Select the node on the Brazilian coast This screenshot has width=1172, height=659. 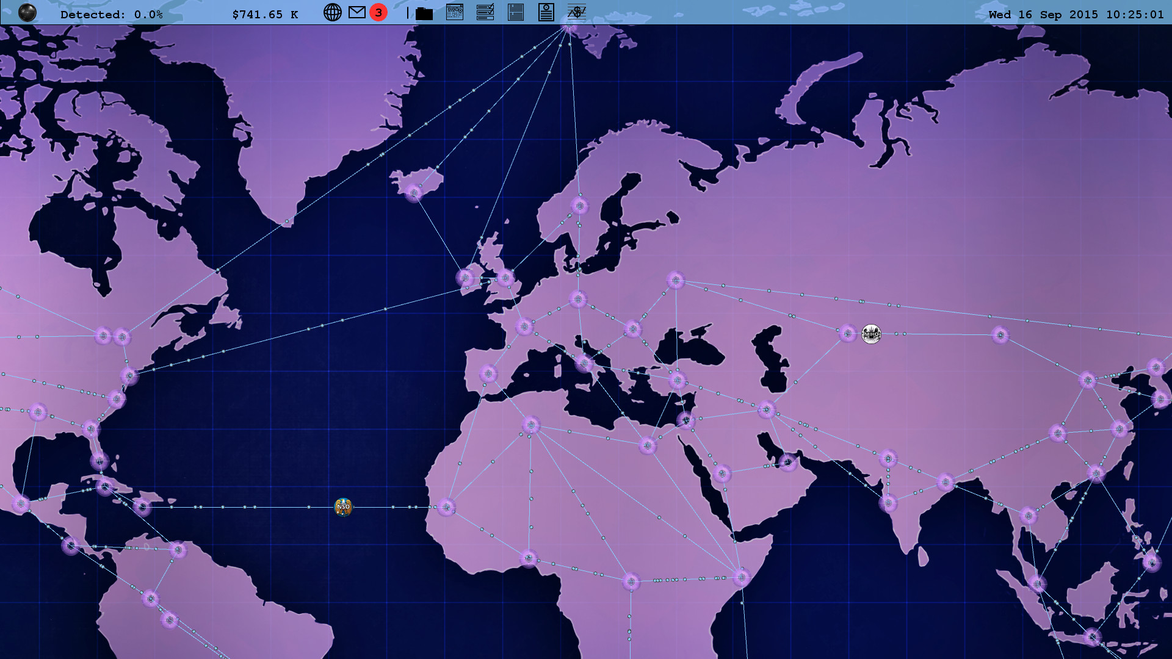click(x=178, y=549)
